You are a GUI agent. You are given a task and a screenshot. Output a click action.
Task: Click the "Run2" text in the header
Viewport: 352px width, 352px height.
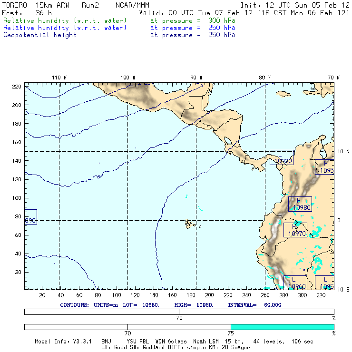coord(90,5)
